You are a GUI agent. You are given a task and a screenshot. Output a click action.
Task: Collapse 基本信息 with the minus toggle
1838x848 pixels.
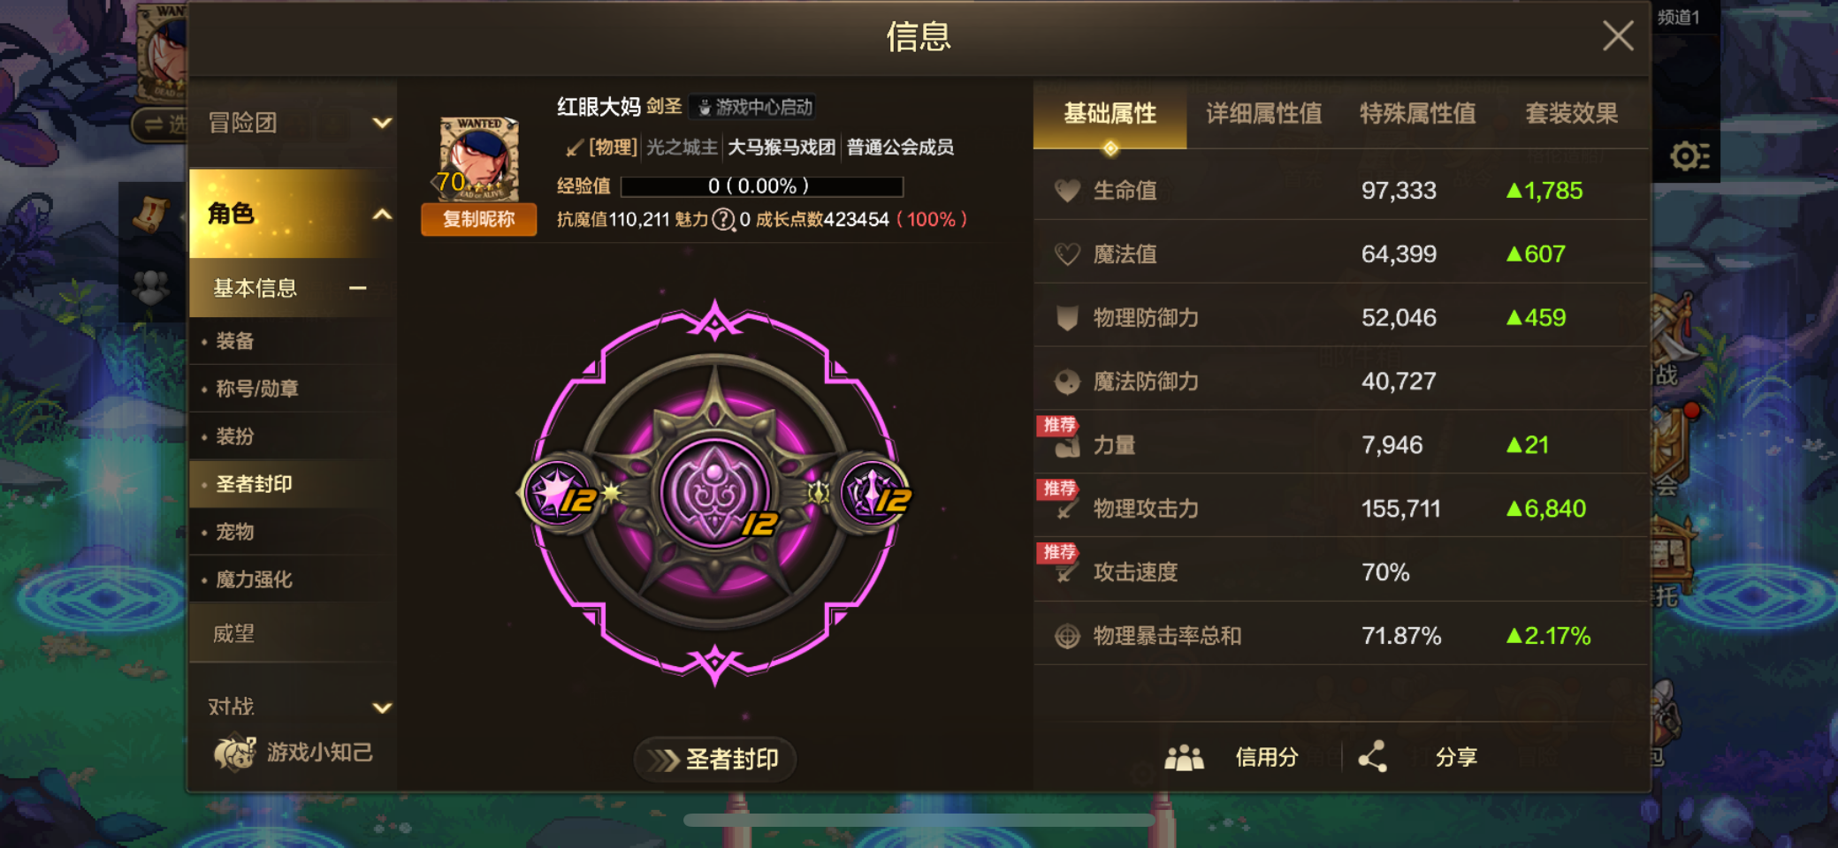357,288
